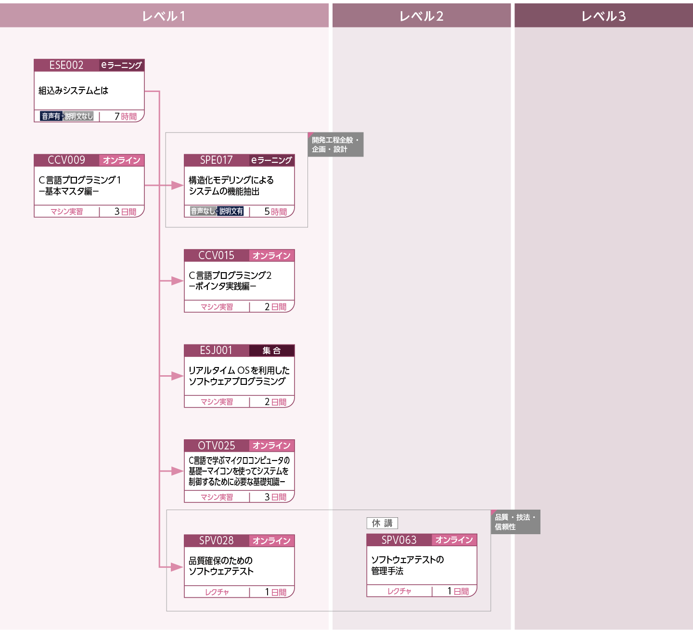
Task: Click オンライン badge on OTV025
Action: tap(271, 446)
